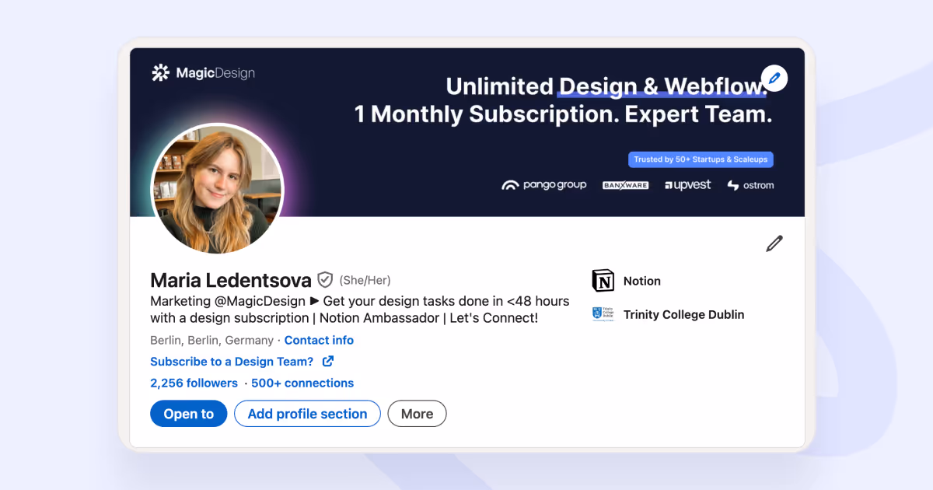Screen dimensions: 933x490
Task: Follow the 'Subscribe to a Design Team?' link
Action: pyautogui.click(x=232, y=361)
